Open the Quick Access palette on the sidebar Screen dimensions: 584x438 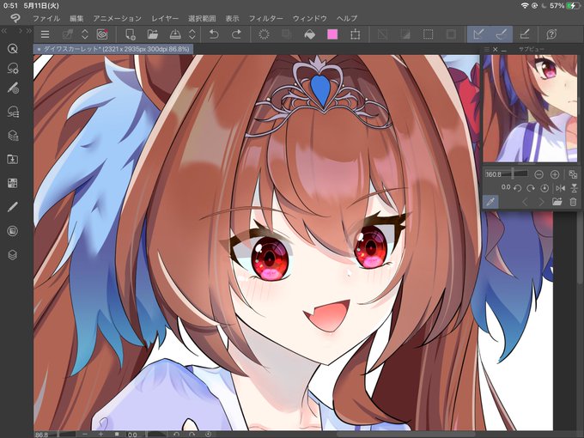[13, 183]
